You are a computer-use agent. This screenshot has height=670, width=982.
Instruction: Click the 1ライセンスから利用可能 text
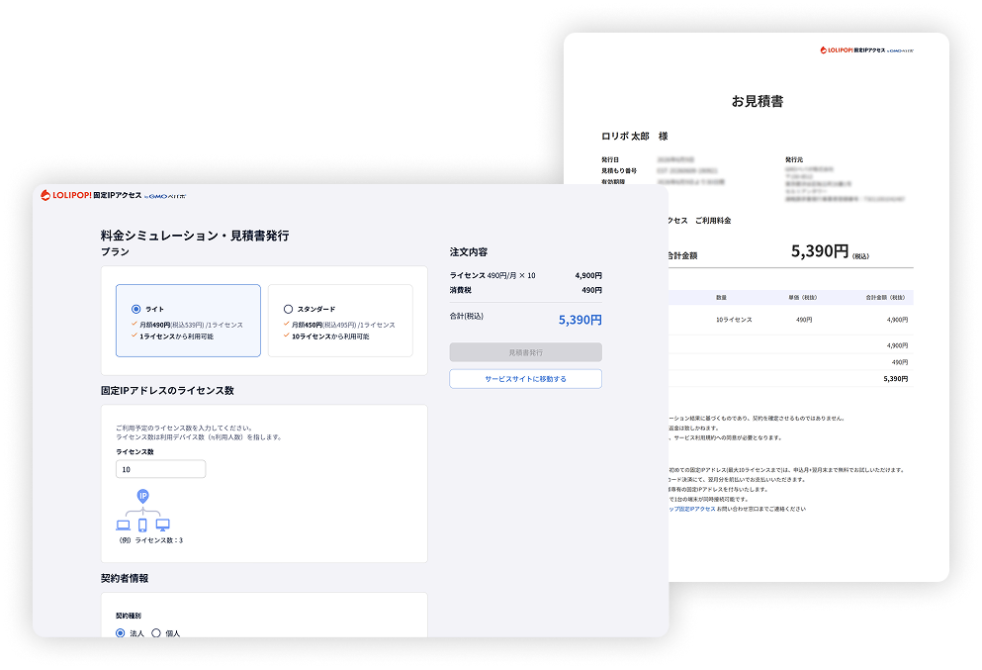point(176,336)
